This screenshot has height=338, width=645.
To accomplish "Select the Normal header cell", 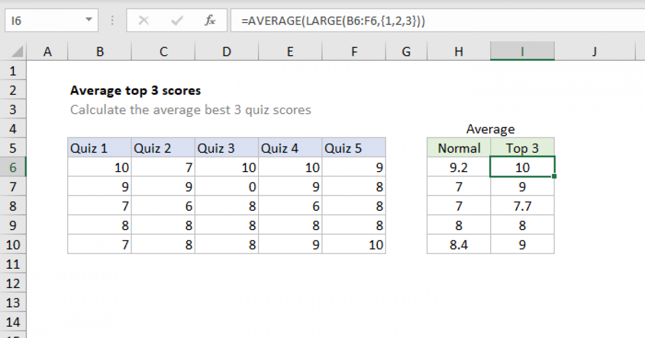I will tap(458, 148).
